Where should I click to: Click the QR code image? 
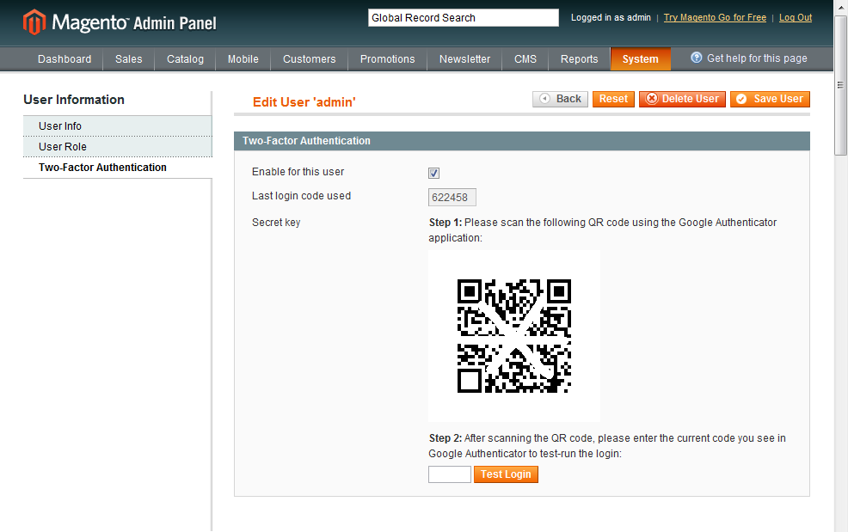[514, 336]
